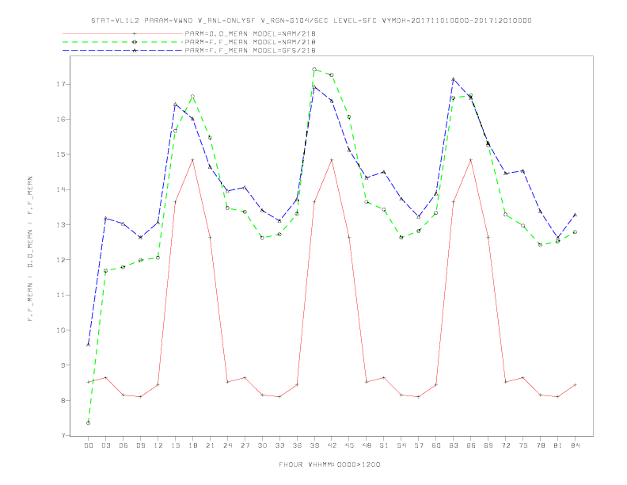Click blue triangle marker at hour 84
Viewport: 627px width, 485px height.
click(575, 215)
